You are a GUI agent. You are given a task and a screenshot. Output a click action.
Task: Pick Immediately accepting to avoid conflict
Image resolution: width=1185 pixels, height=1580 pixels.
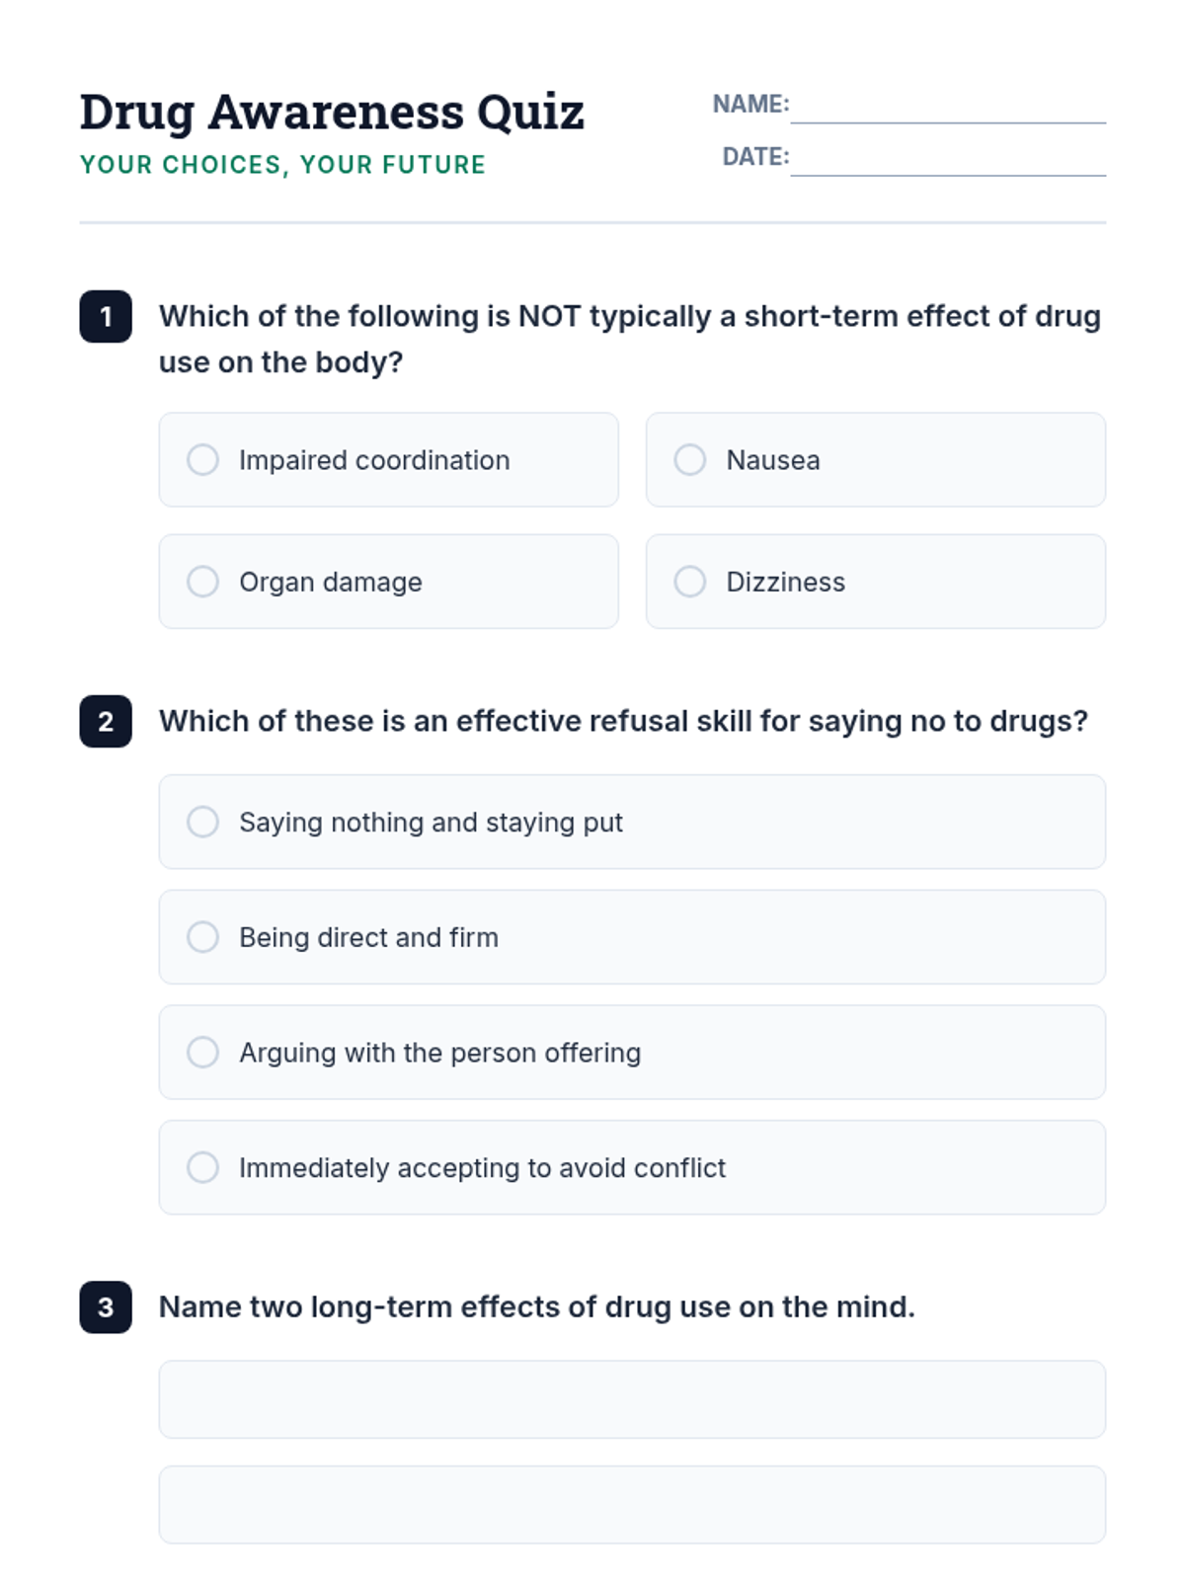203,1167
